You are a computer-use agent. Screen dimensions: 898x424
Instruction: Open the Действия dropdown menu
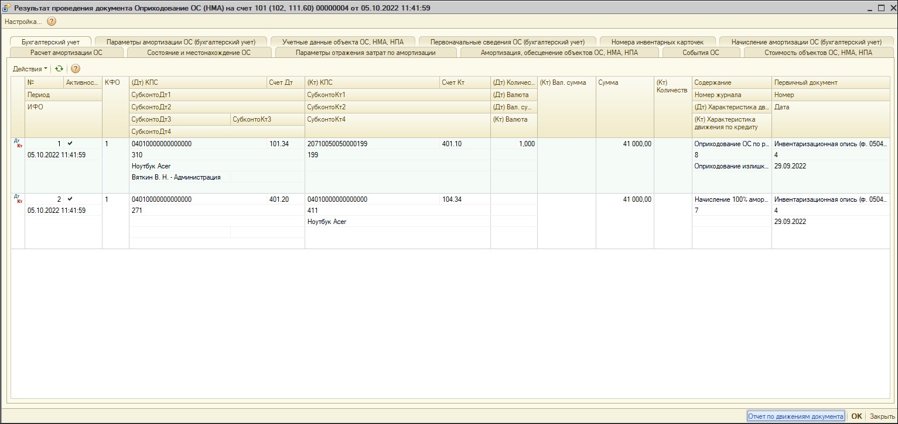pyautogui.click(x=30, y=69)
